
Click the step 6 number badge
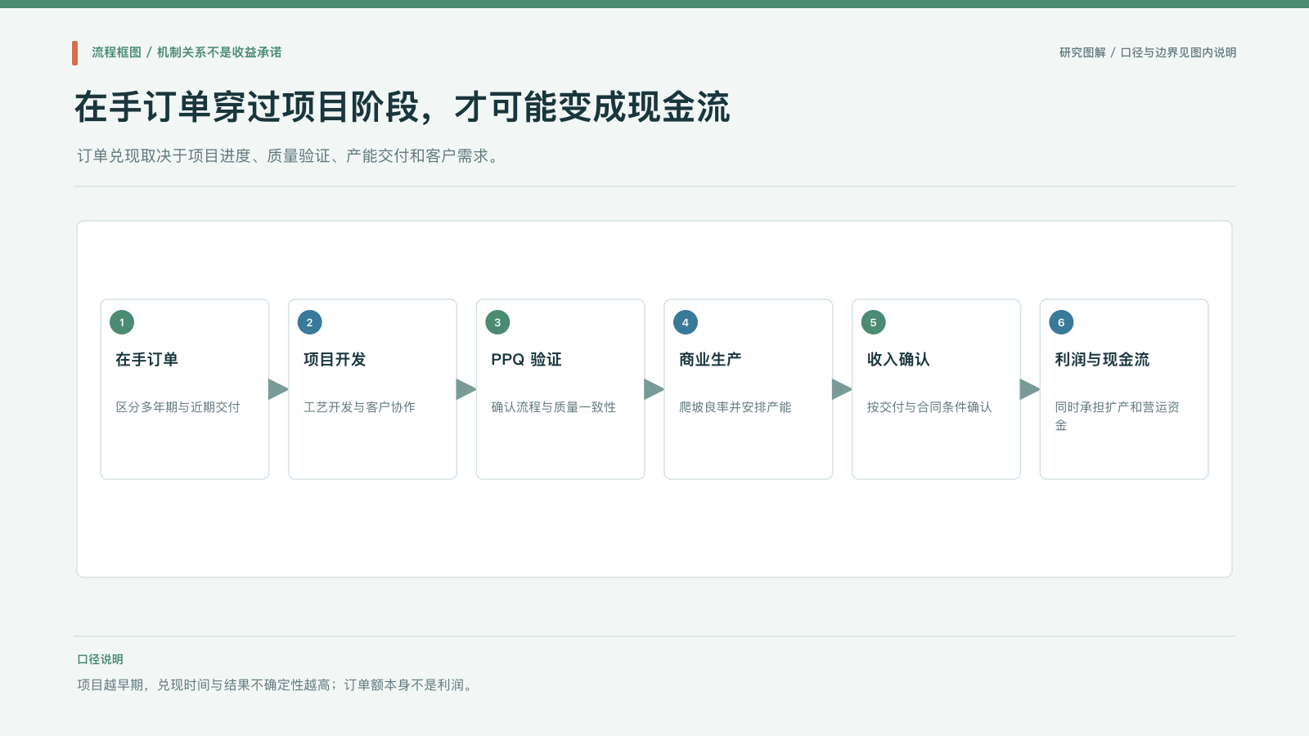1061,322
